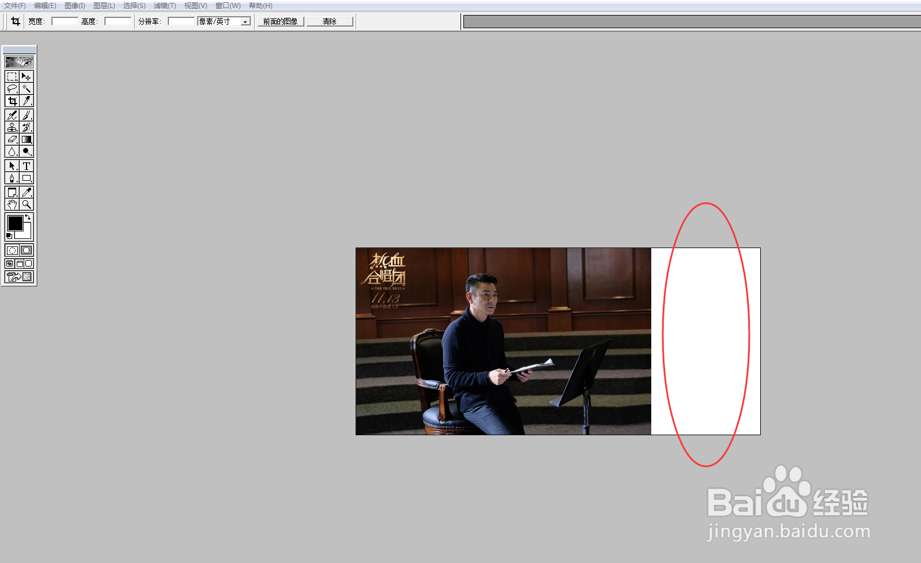
Task: Open the 视图(V) menu
Action: click(195, 6)
